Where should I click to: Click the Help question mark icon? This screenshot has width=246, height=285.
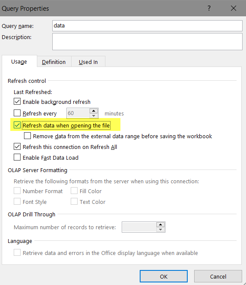(x=209, y=8)
